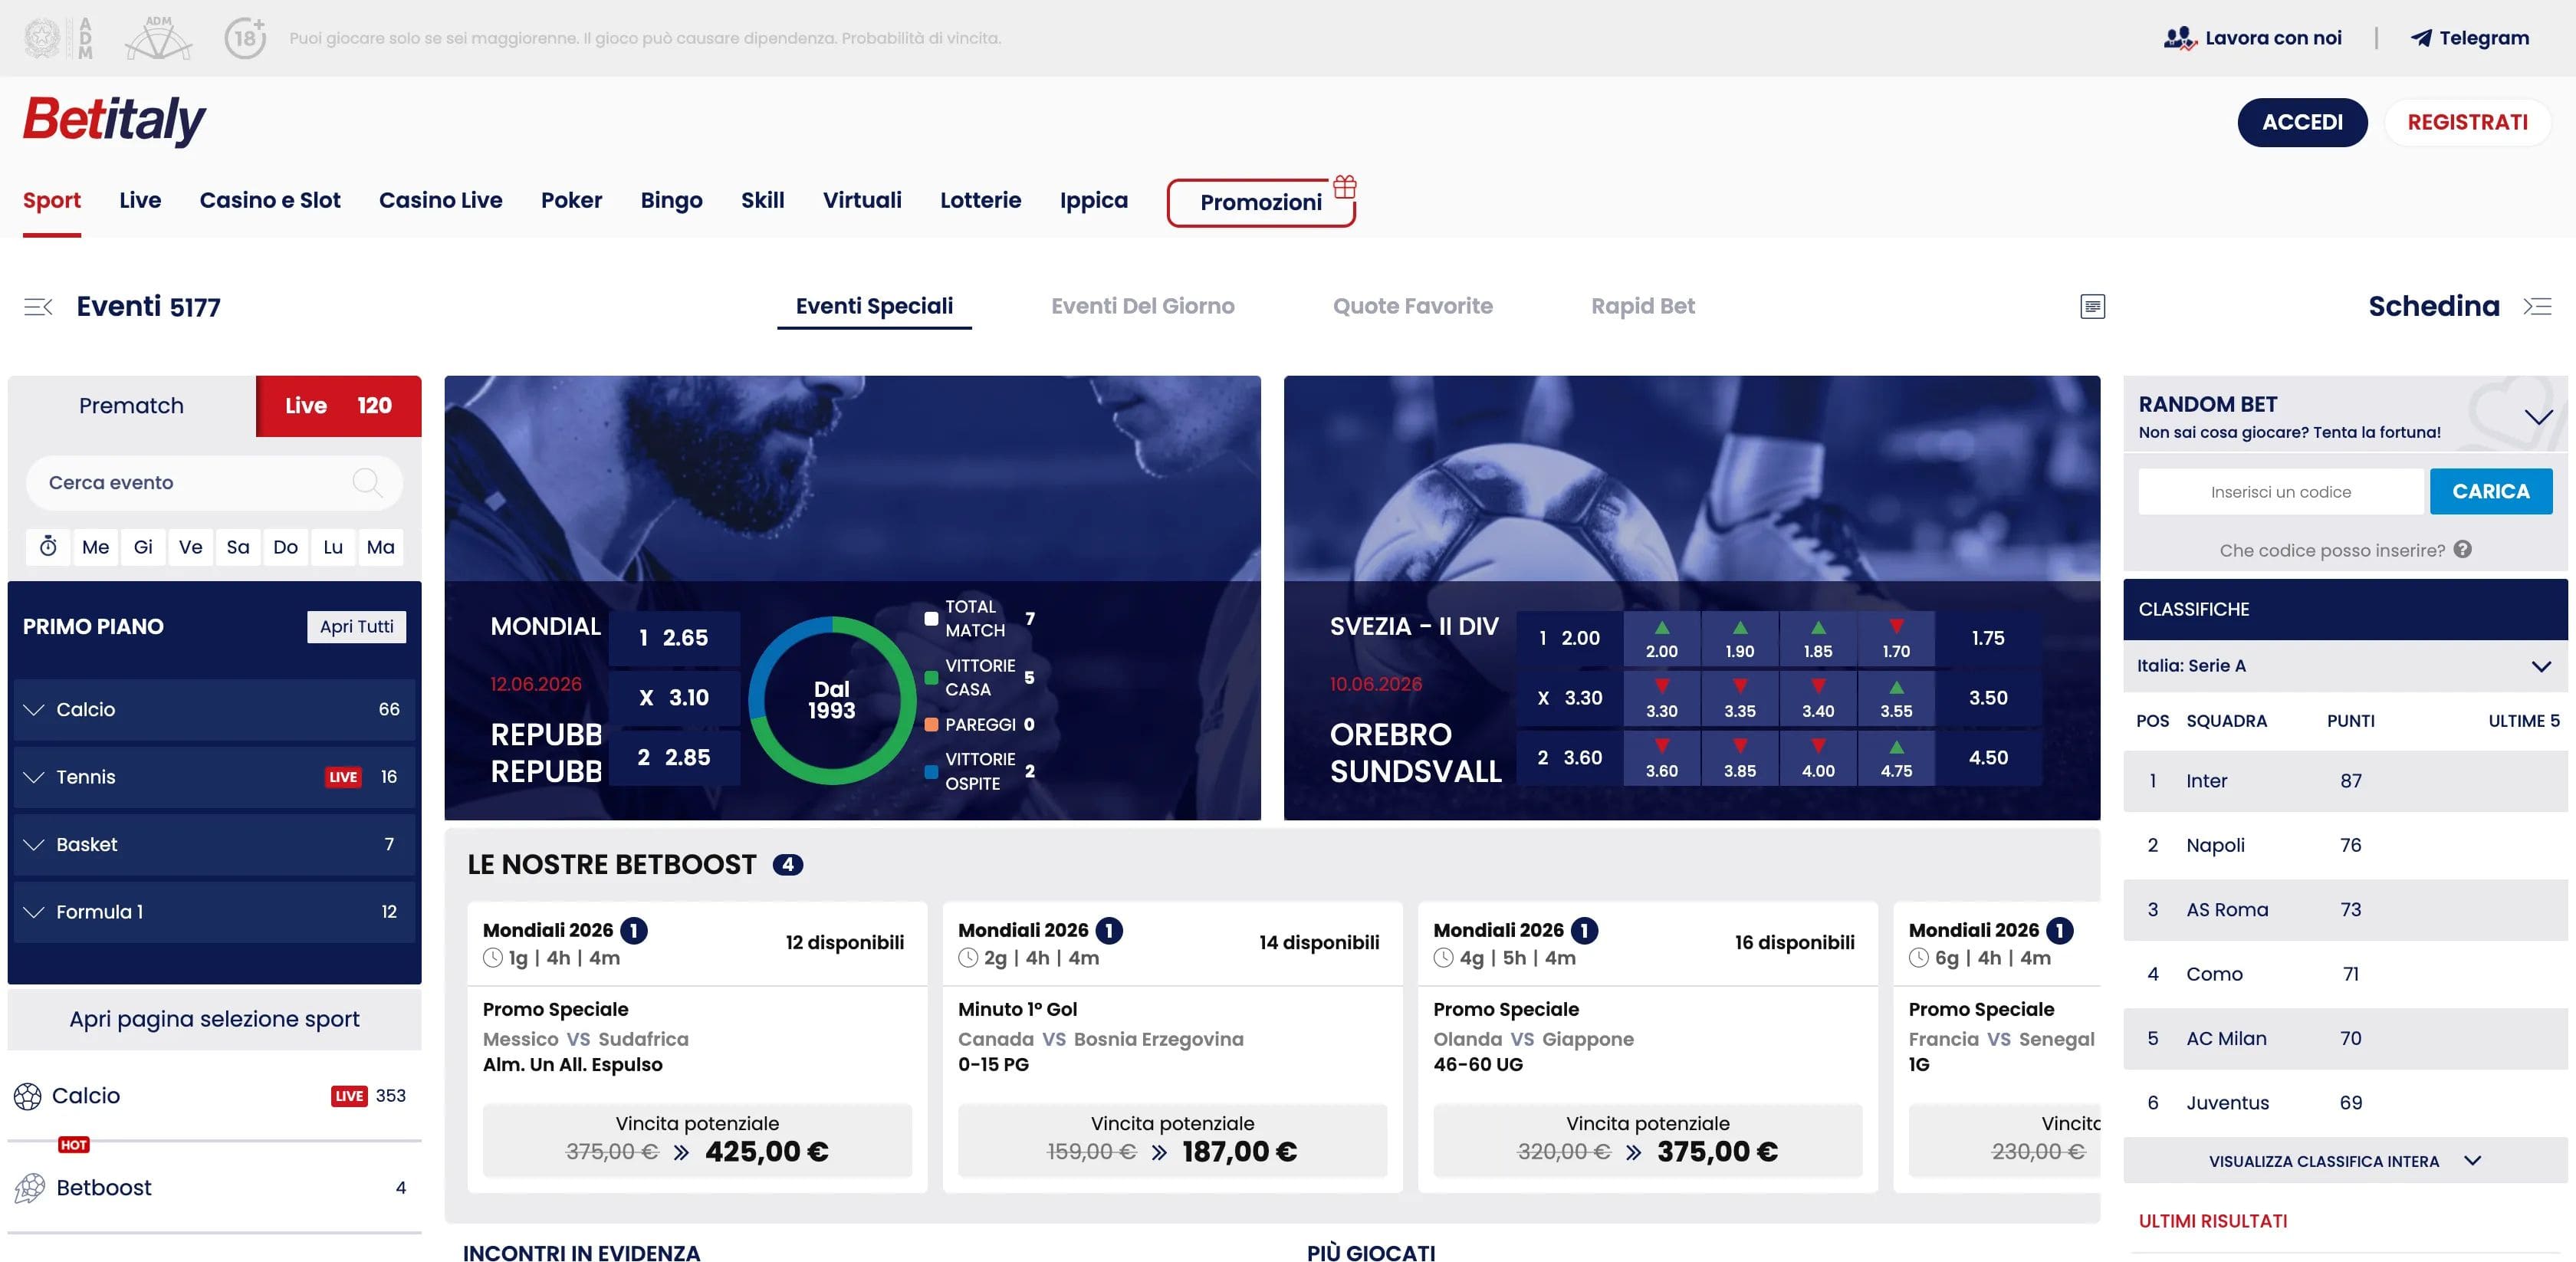Switch to Live 120 events
This screenshot has height=1262, width=2576.
tap(339, 406)
